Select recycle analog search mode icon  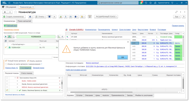(x=9, y=37)
